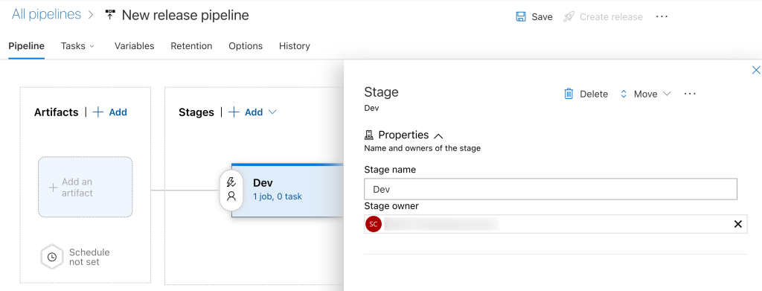This screenshot has width=762, height=291.
Task: Click the plus icon next to Stages
Action: tap(234, 112)
